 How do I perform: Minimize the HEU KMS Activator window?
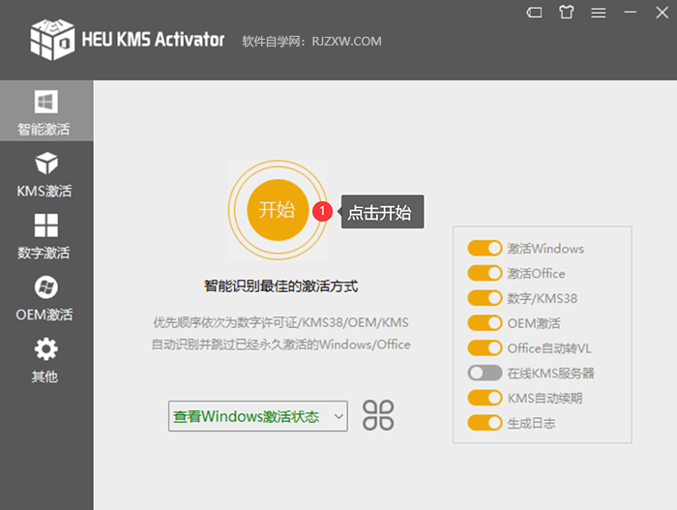(x=631, y=13)
